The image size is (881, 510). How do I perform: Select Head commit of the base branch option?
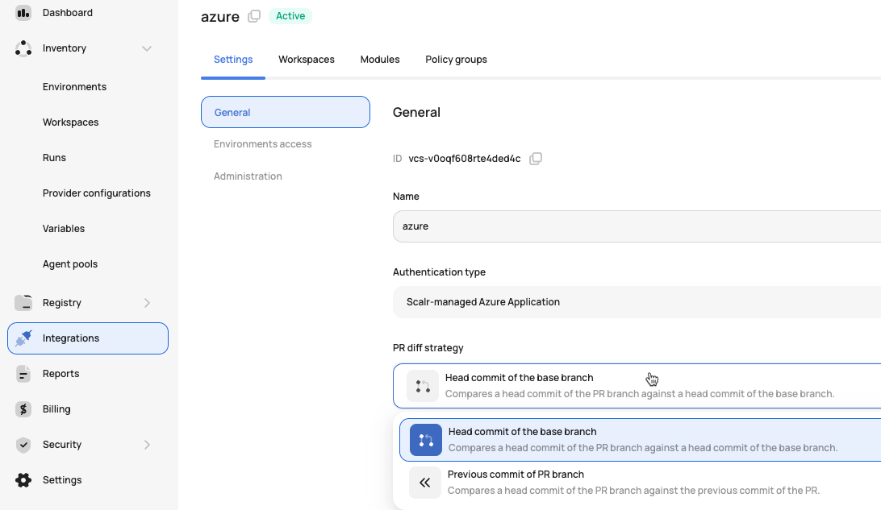641,440
